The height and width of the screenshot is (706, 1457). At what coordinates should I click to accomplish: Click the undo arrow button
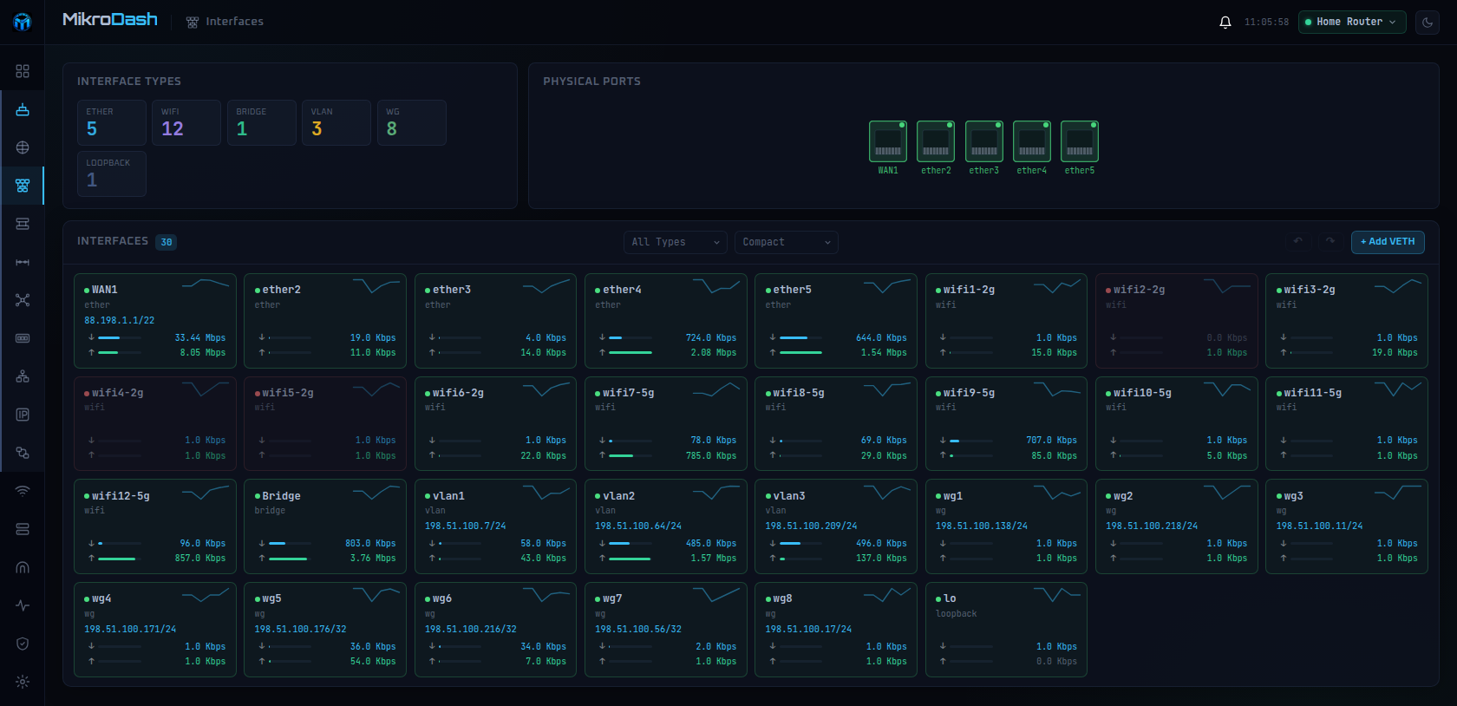(x=1298, y=242)
